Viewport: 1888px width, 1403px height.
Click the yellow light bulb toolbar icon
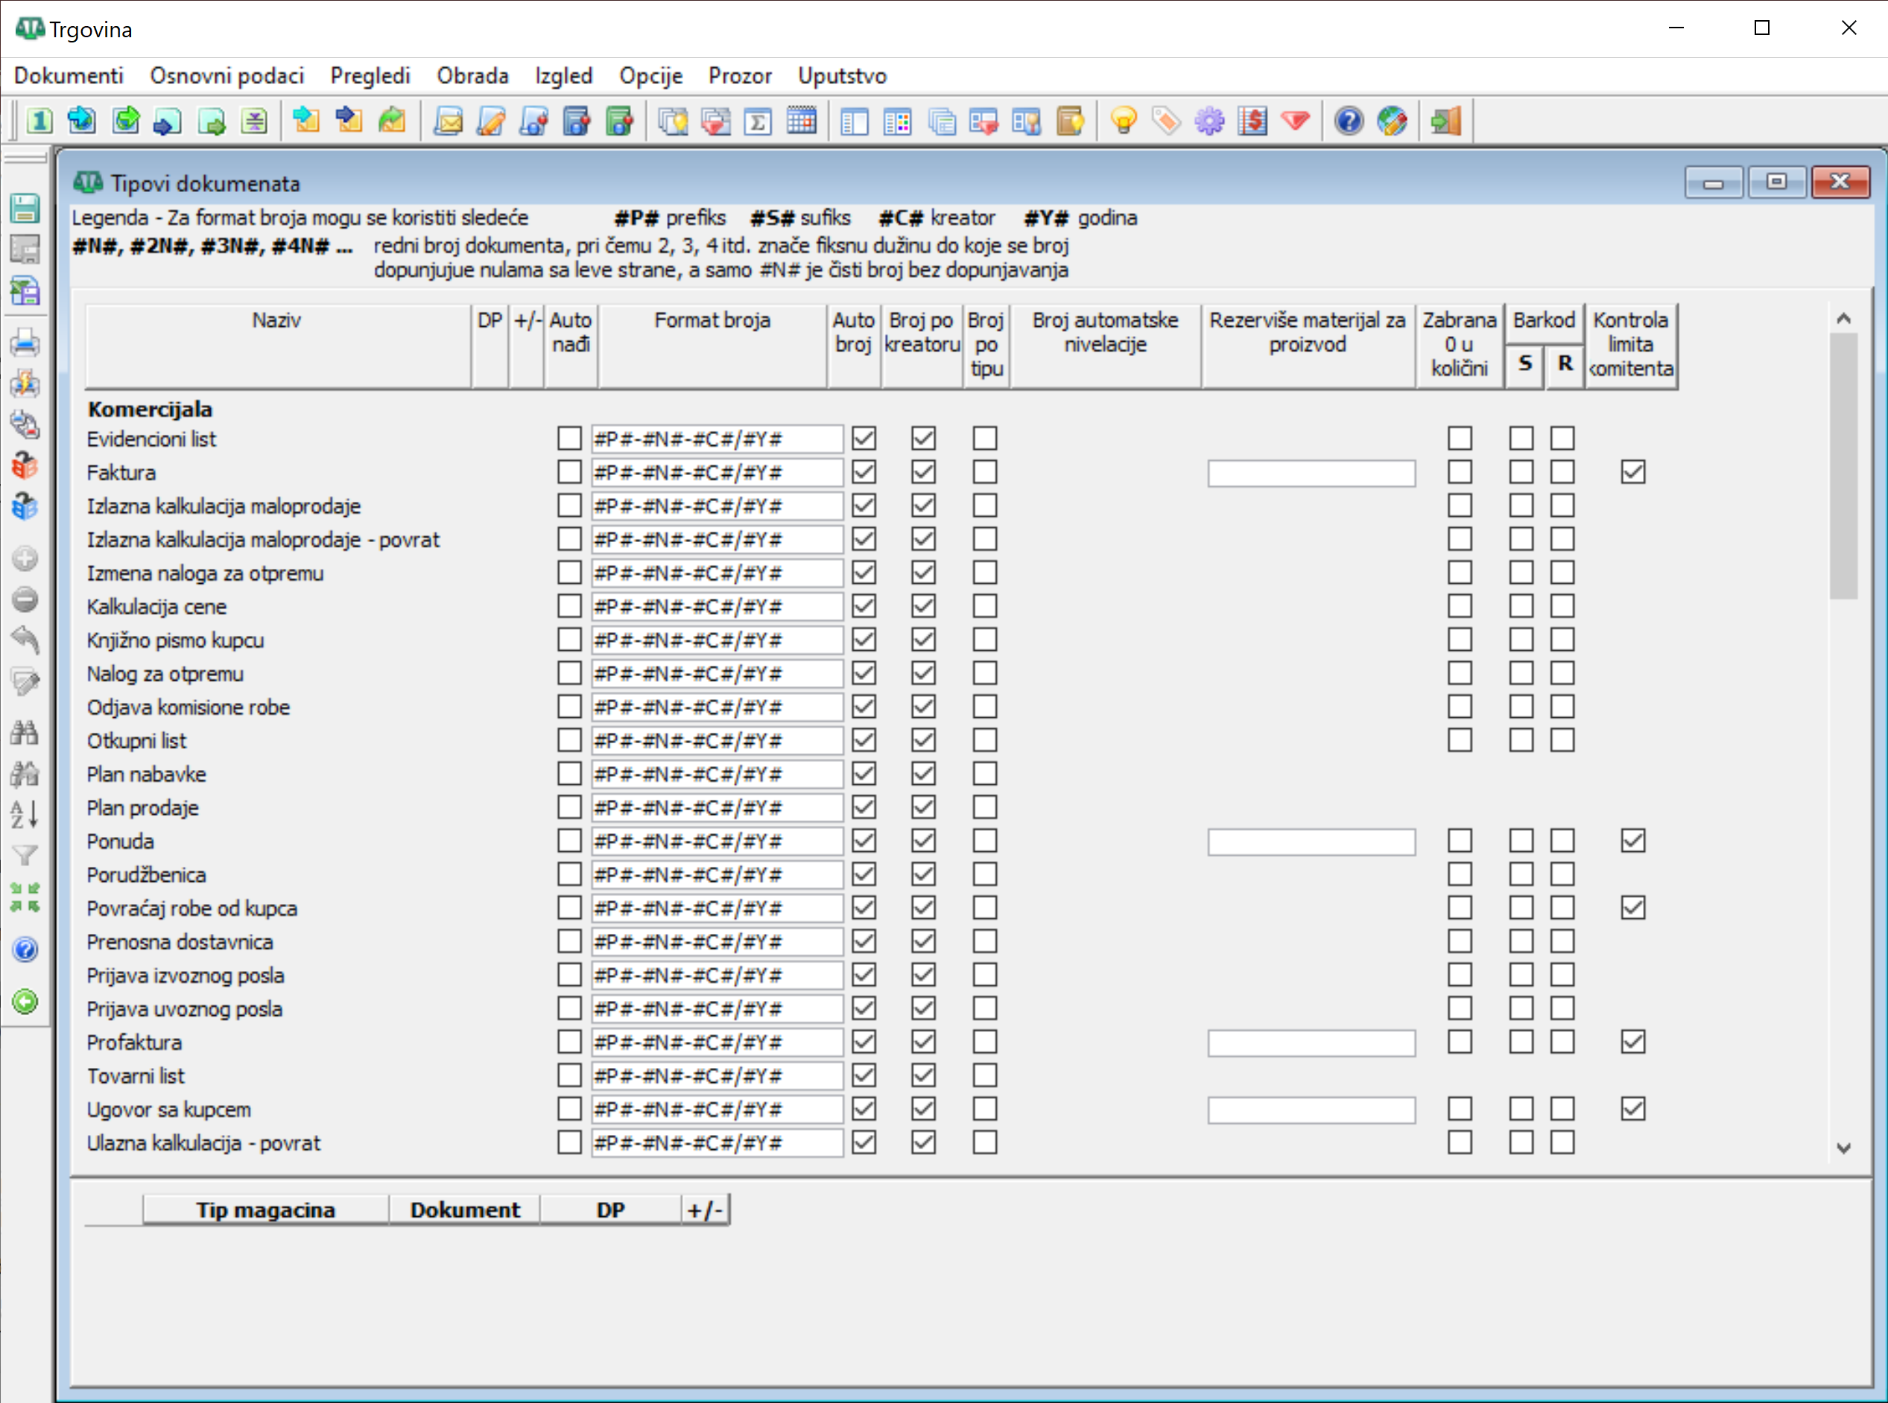1124,121
